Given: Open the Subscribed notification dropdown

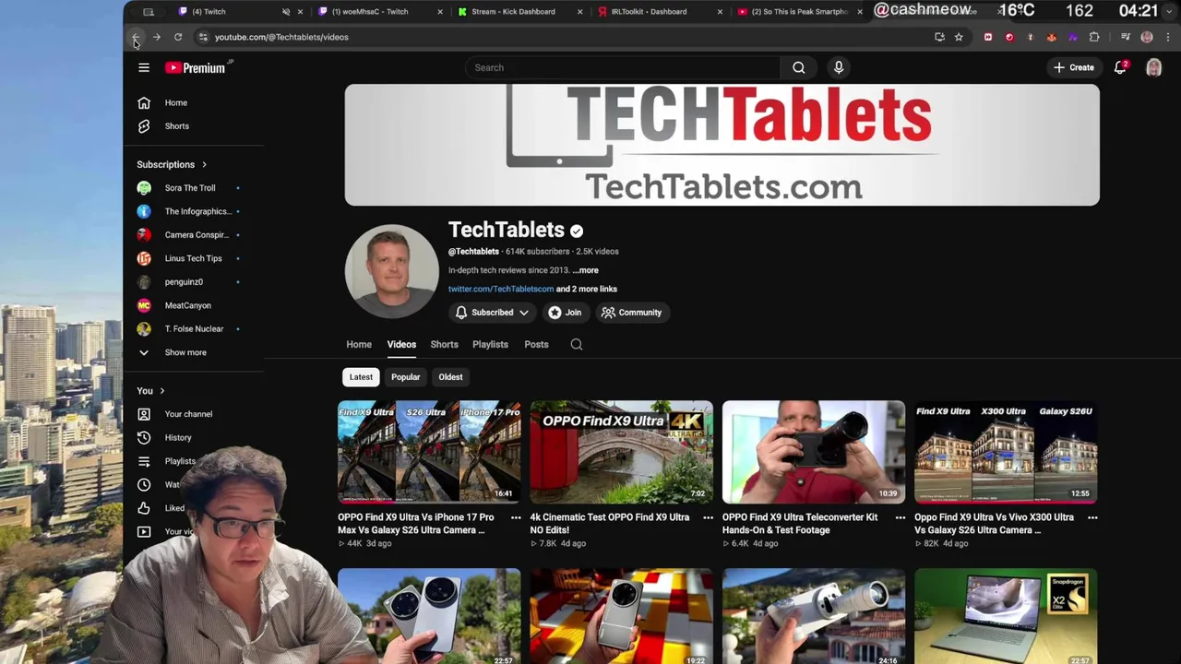Looking at the screenshot, I should coord(492,313).
